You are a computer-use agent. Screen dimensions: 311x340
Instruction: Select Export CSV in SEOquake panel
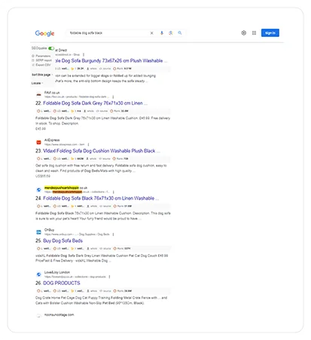coord(41,65)
